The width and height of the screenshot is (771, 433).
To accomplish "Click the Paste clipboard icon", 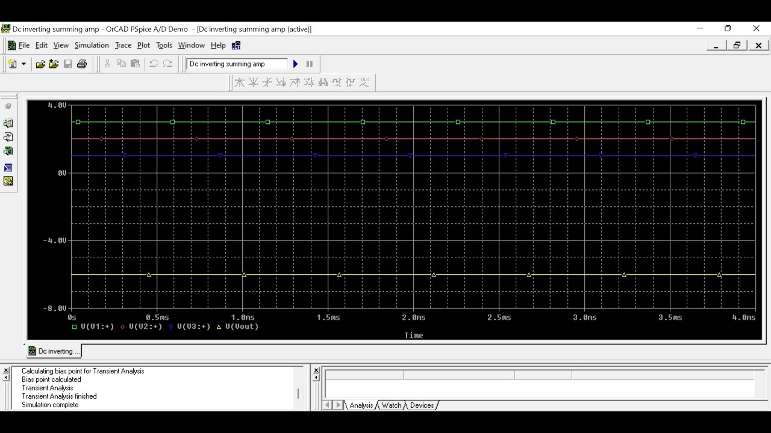I will click(135, 64).
